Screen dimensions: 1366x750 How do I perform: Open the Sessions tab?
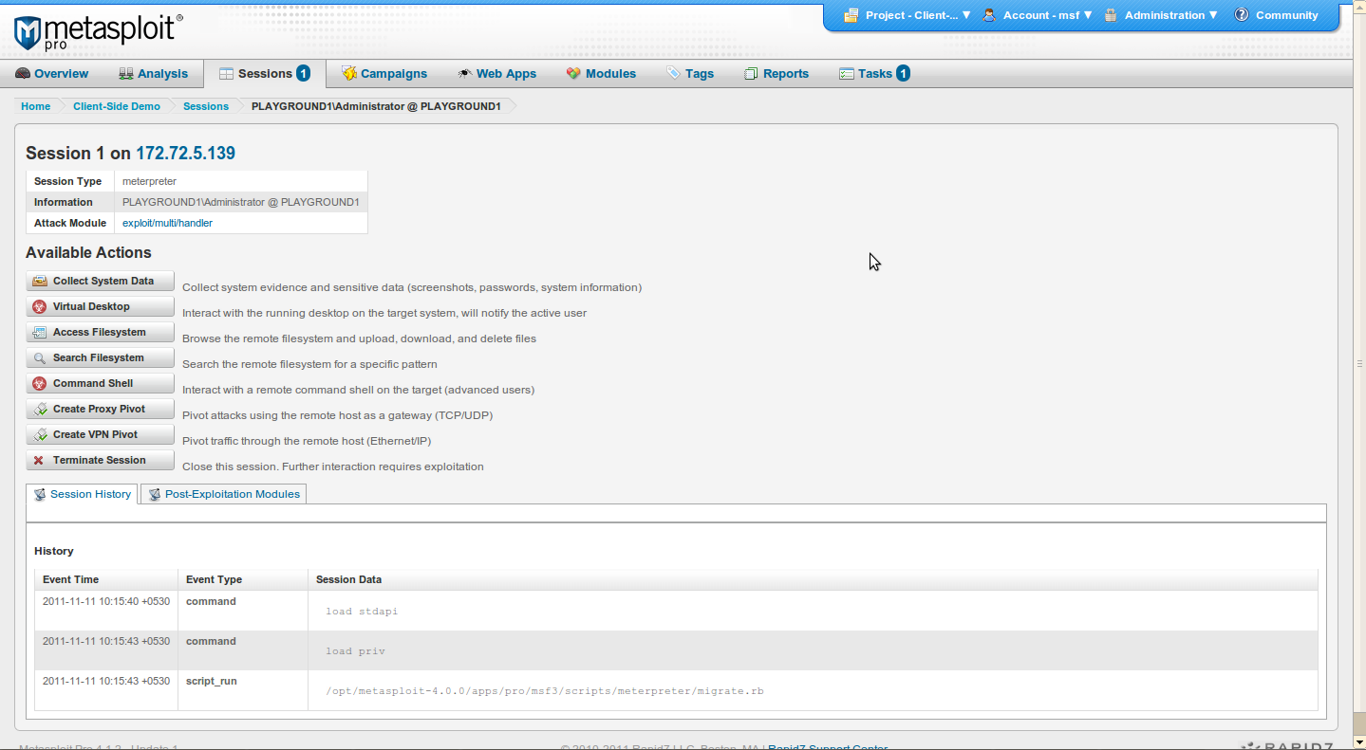(x=265, y=73)
